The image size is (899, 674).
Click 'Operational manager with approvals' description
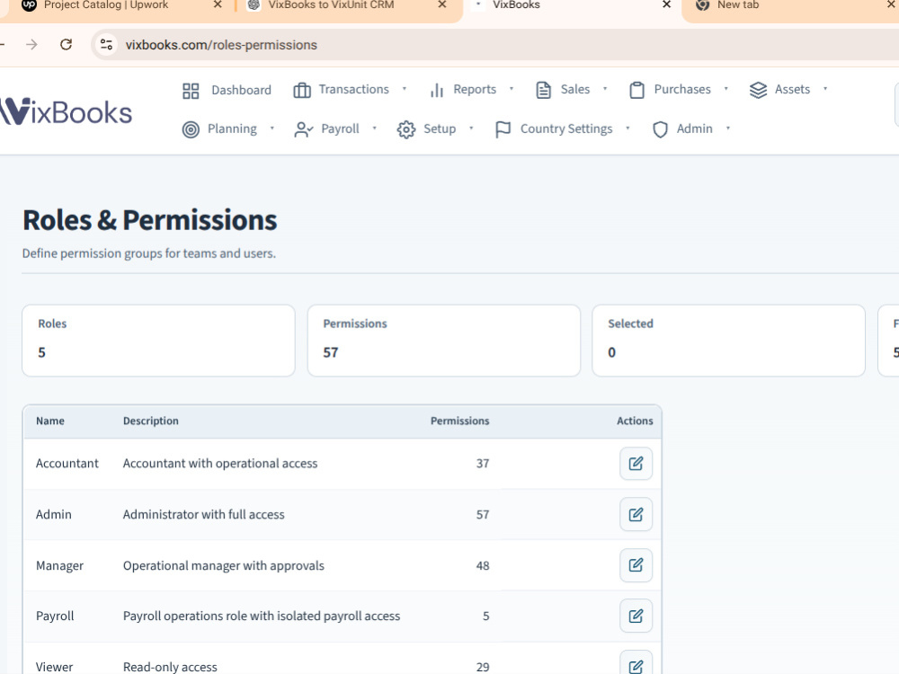[x=224, y=565]
